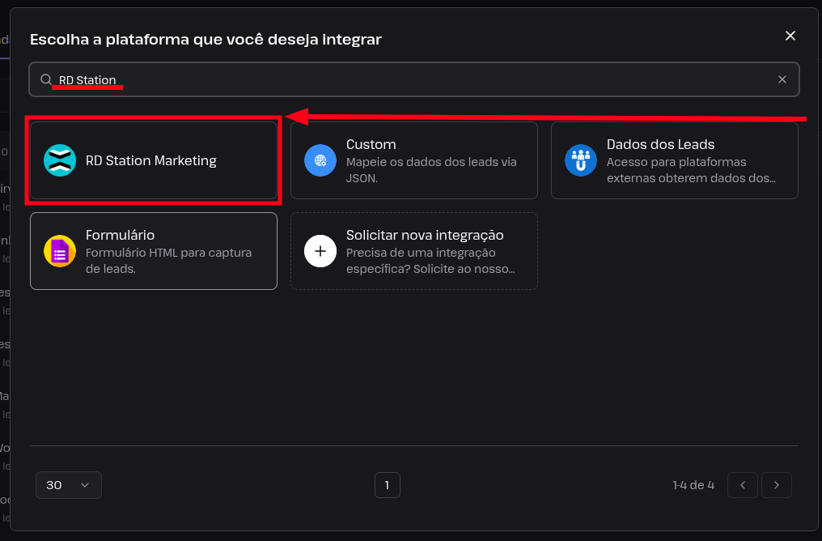Click the Mapeie os dados description text
The width and height of the screenshot is (822, 541).
(x=431, y=170)
